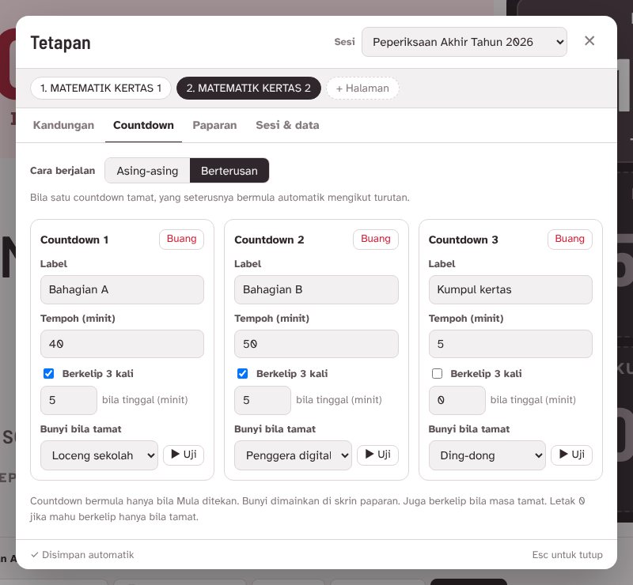Viewport: 633px width, 585px height.
Task: Go to the Paparan tab
Action: click(214, 125)
